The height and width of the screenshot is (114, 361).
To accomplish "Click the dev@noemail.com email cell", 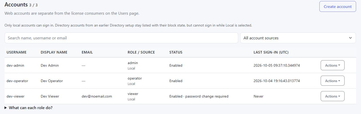I will pos(97,96).
